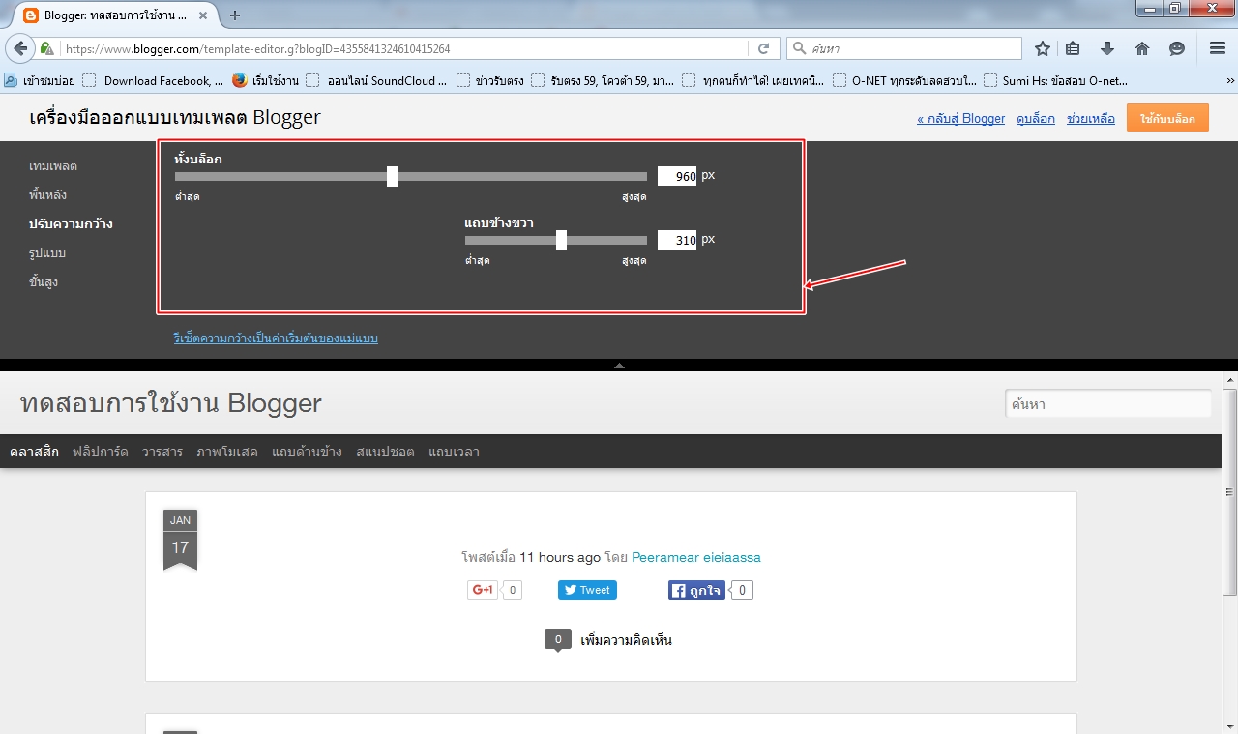Image resolution: width=1238 pixels, height=734 pixels.
Task: Go back with the browser back arrow
Action: pyautogui.click(x=21, y=48)
